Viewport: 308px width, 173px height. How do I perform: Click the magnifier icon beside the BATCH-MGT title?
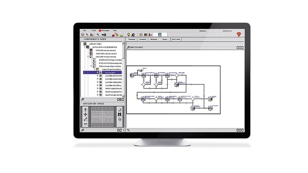click(128, 47)
